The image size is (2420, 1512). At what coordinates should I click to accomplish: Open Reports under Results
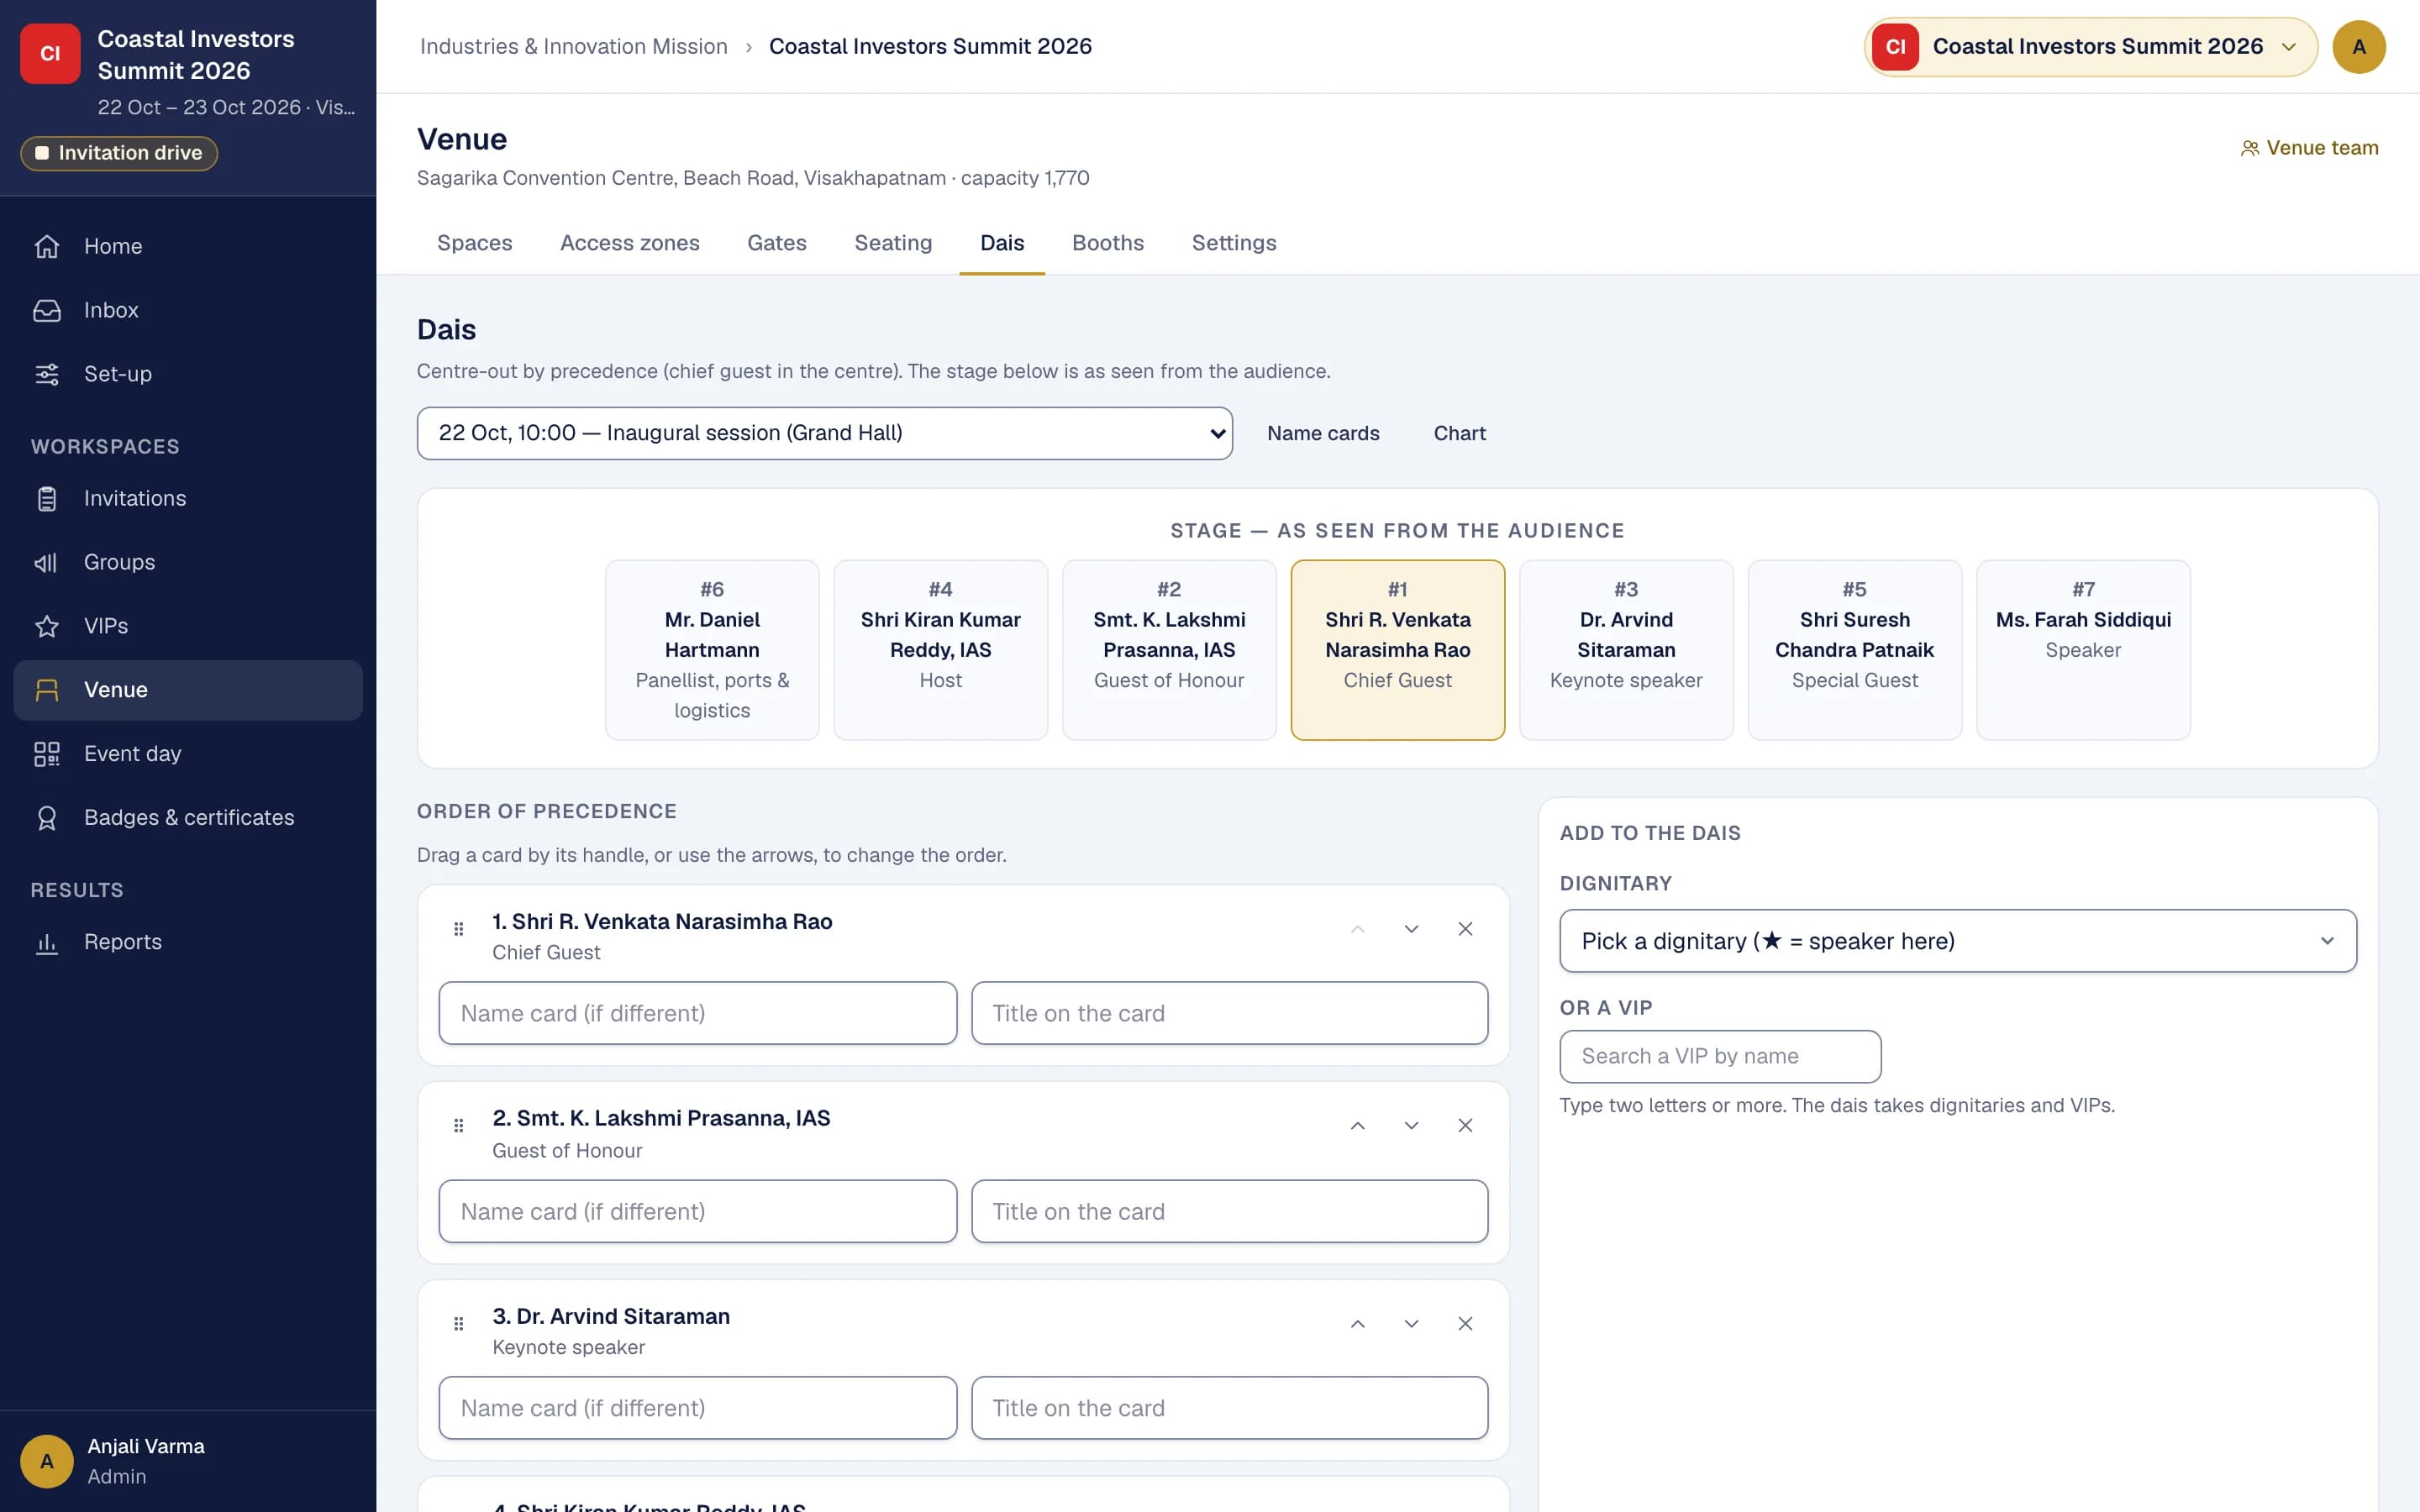point(188,942)
